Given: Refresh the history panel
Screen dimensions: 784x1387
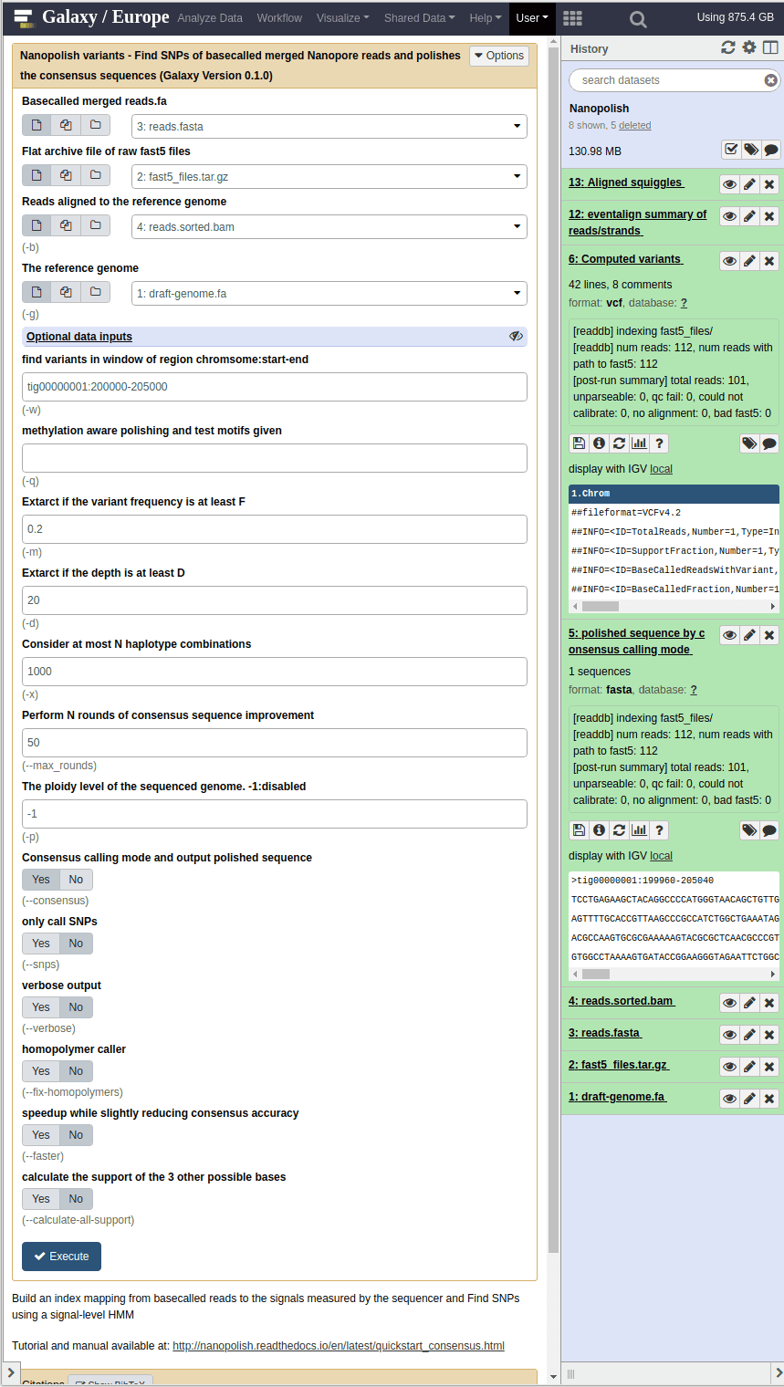Looking at the screenshot, I should tap(727, 47).
